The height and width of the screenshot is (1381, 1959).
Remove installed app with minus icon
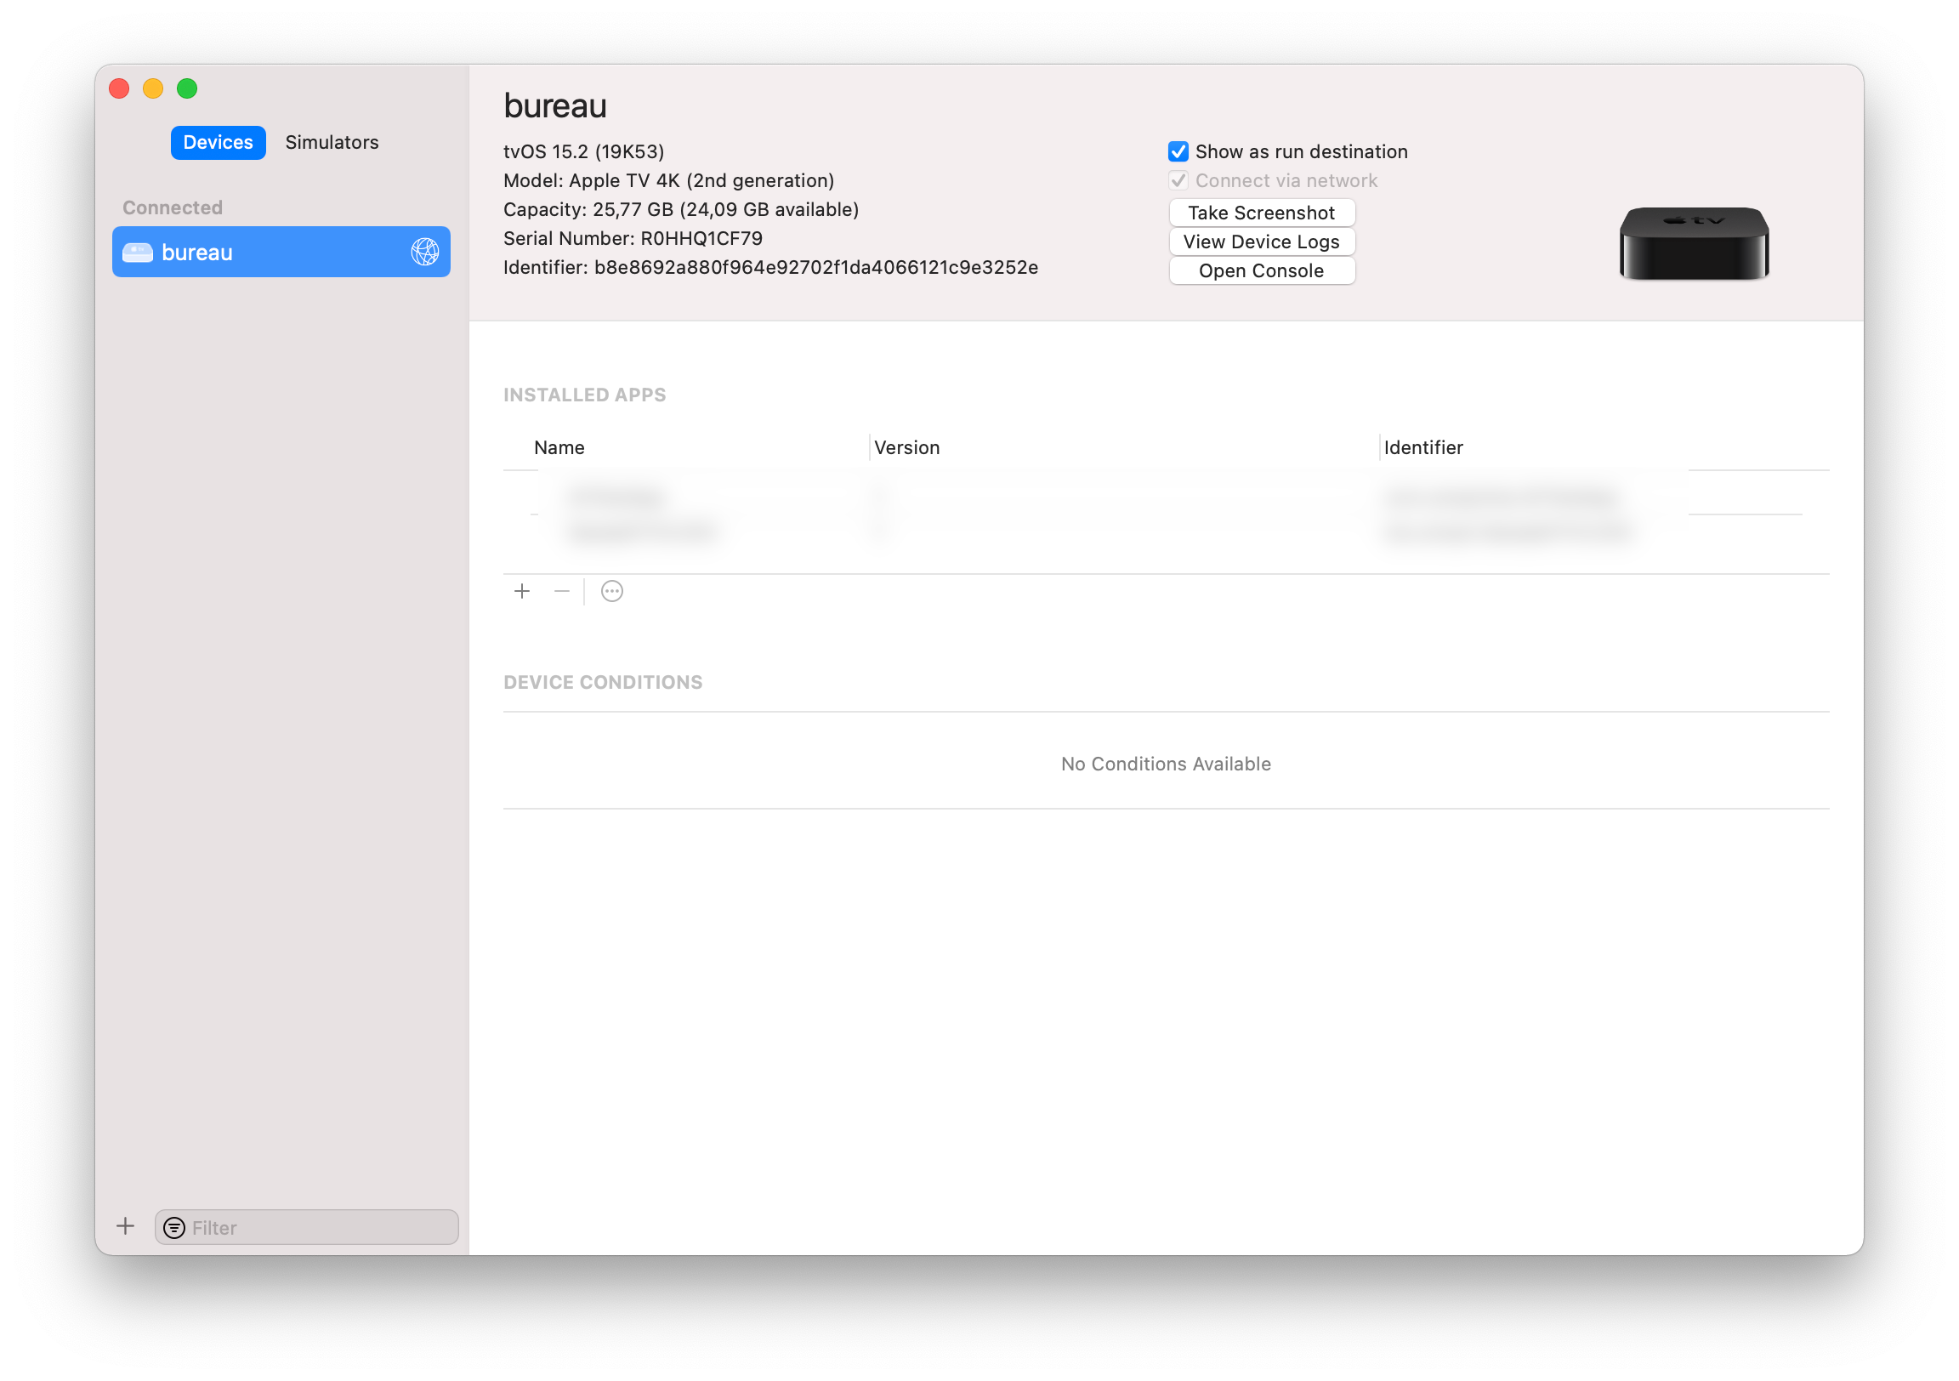pos(561,592)
